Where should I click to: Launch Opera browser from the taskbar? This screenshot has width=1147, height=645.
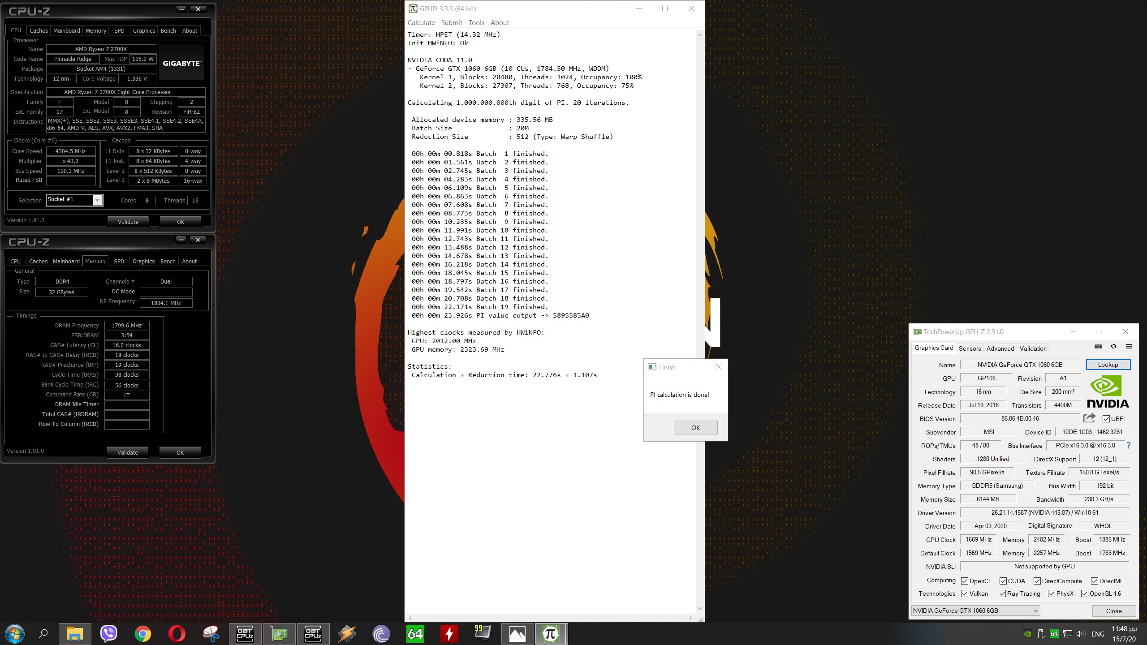[177, 634]
